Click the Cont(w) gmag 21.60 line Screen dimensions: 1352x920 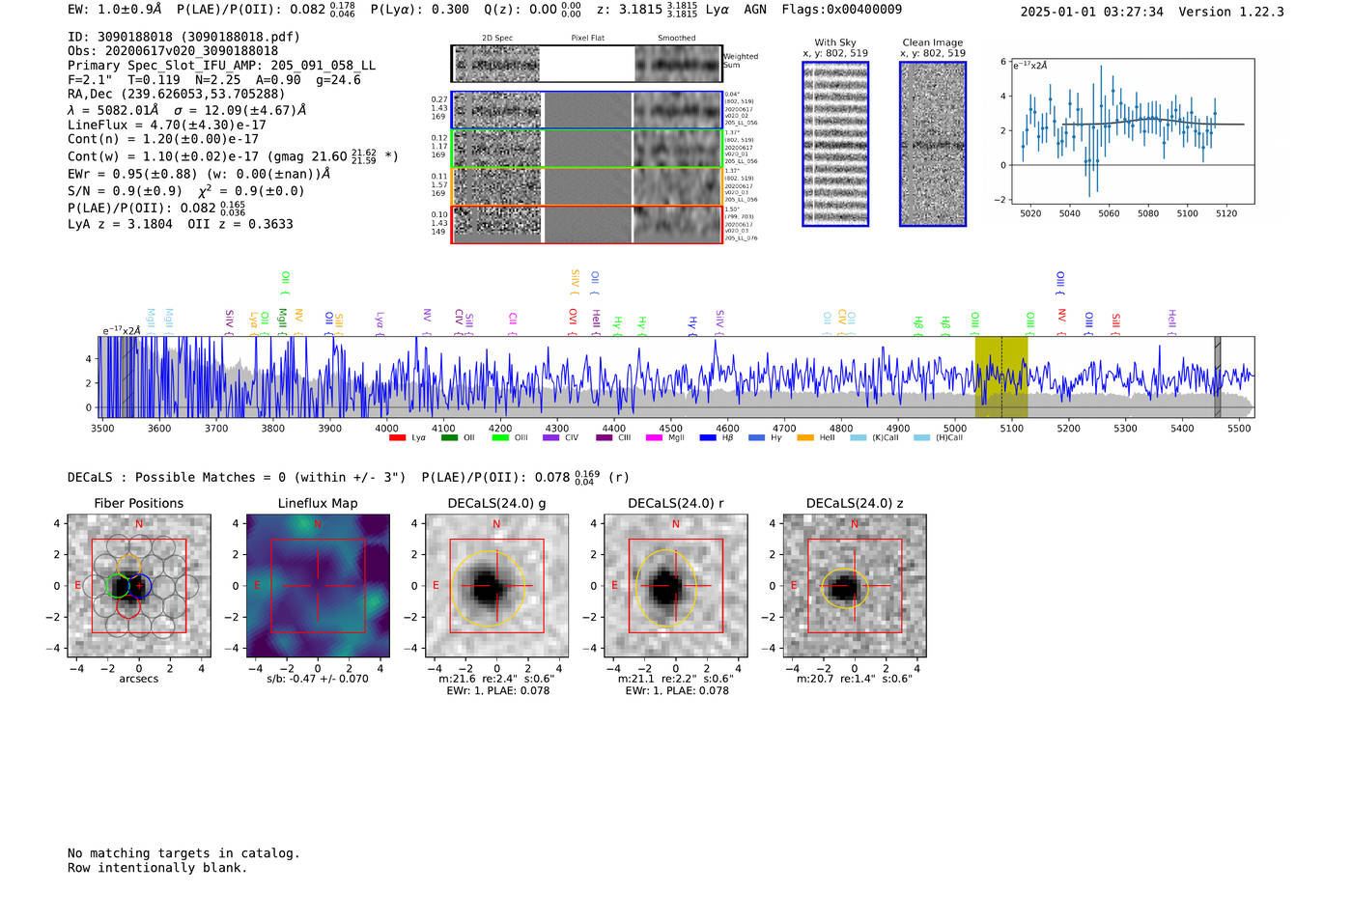[233, 156]
